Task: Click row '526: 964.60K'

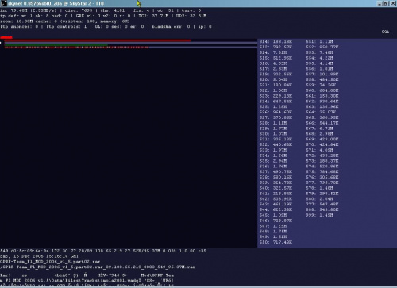Action: tap(276, 112)
